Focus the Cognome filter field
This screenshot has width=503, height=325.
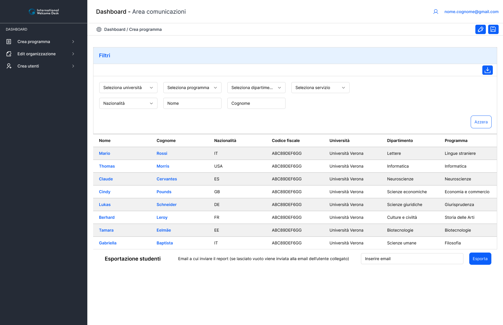pyautogui.click(x=256, y=103)
